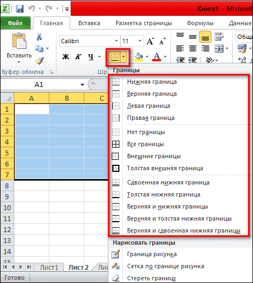Switch to Разметка страницы ribbon tab
The image size is (253, 283).
click(143, 23)
